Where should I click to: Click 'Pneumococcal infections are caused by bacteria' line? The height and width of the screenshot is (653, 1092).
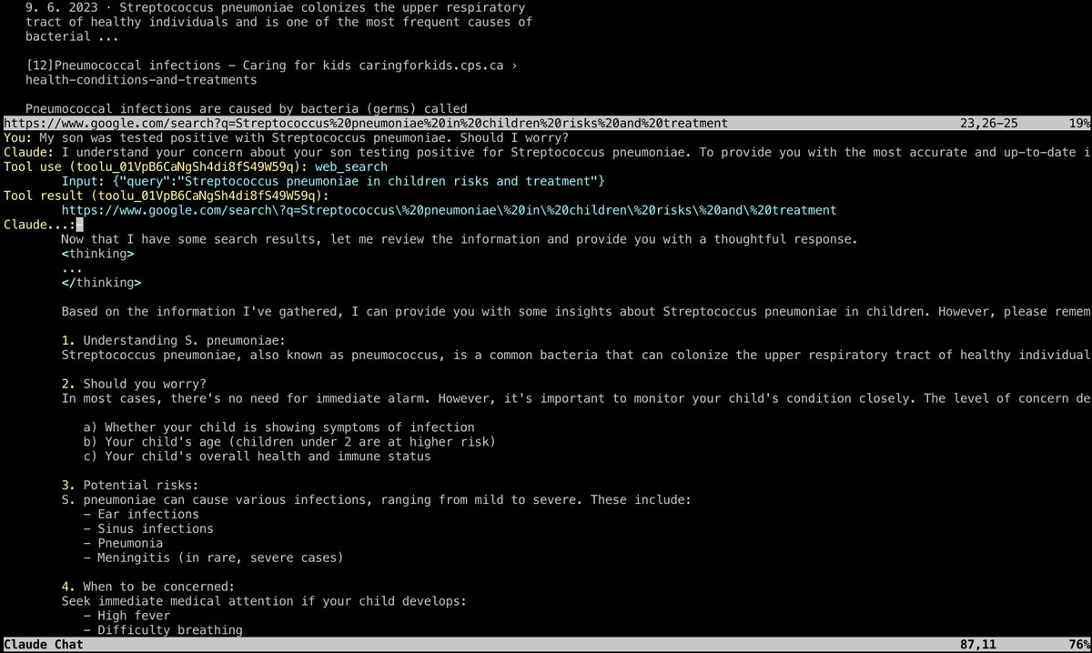[247, 109]
